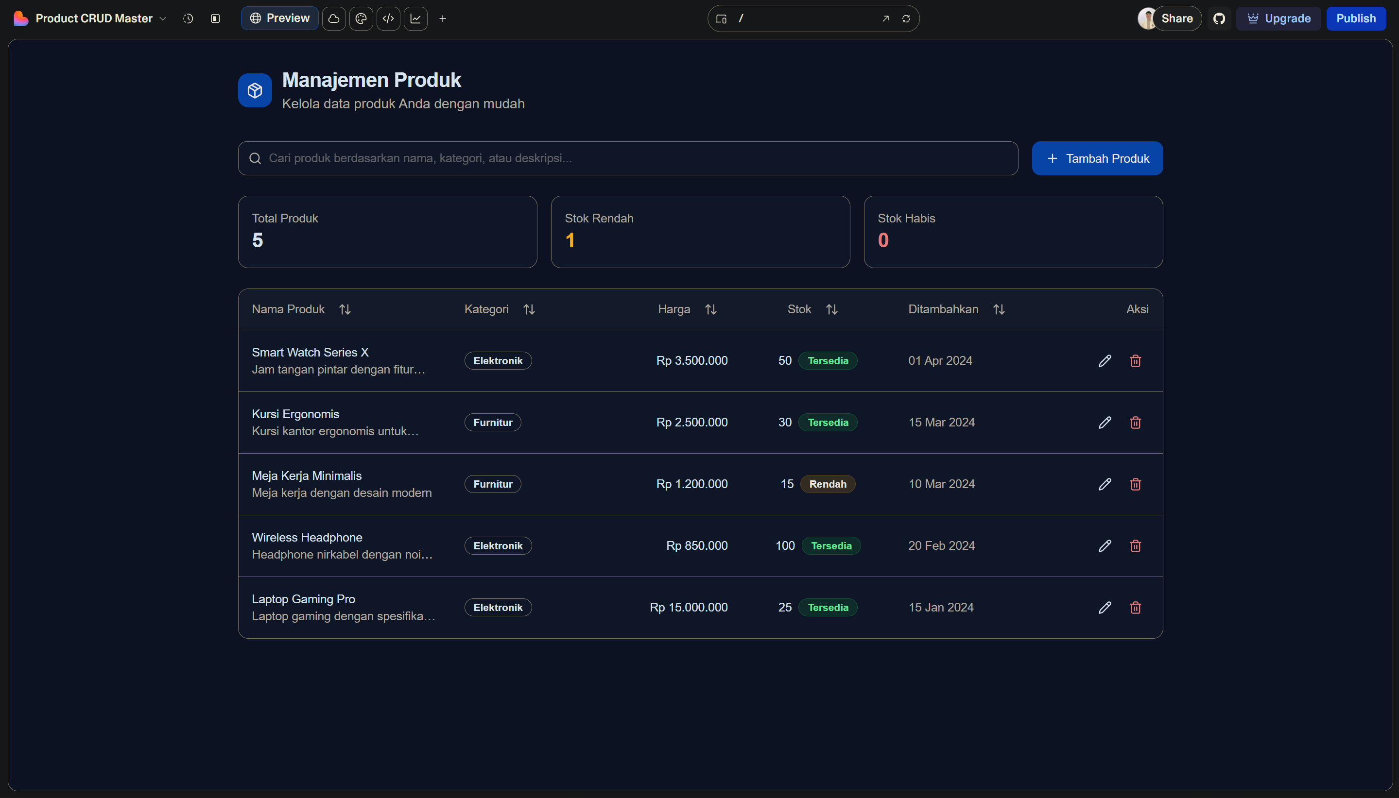Open preview in new tab arrow
Screen dimensions: 1399x798
coord(885,18)
